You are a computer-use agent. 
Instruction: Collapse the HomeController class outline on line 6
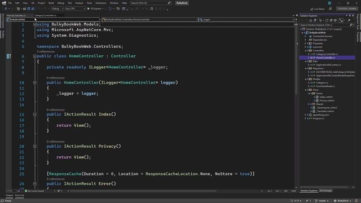coord(34,56)
